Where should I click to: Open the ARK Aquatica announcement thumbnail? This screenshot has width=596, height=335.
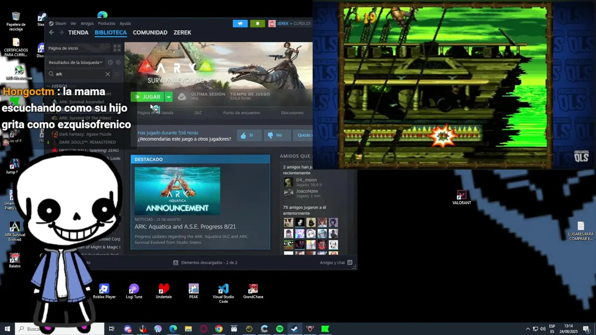coord(177,191)
